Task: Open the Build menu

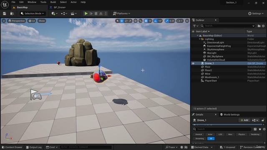Action: tap(53, 2)
